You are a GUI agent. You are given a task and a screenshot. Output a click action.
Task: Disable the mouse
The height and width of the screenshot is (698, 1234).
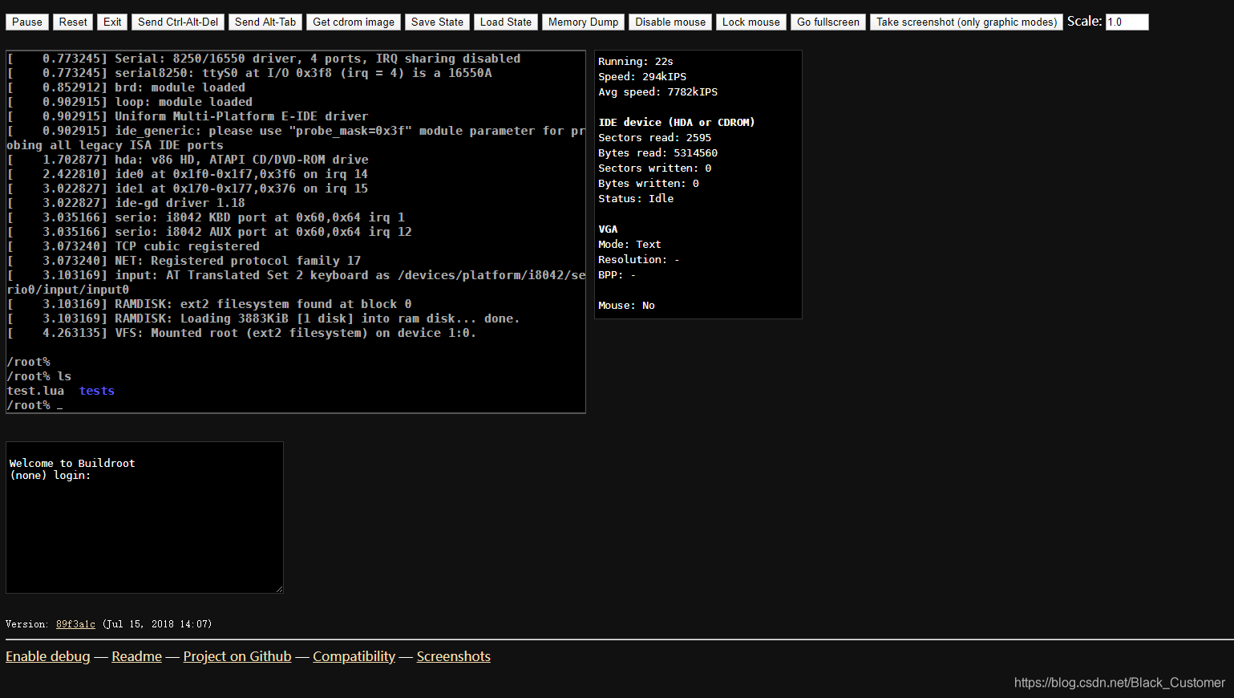670,22
